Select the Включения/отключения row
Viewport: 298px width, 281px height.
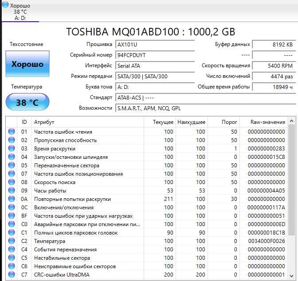click(x=147, y=207)
